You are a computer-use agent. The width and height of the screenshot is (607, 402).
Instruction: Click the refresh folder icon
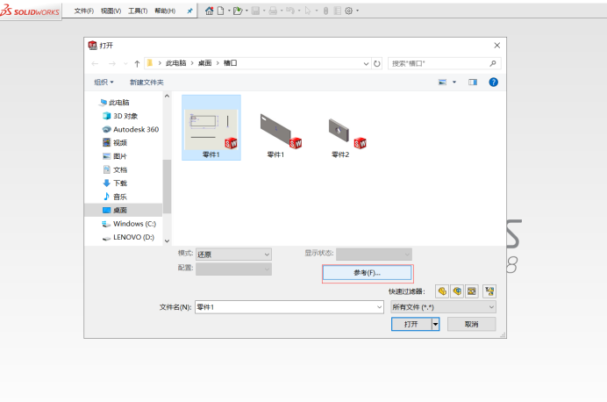pyautogui.click(x=377, y=63)
